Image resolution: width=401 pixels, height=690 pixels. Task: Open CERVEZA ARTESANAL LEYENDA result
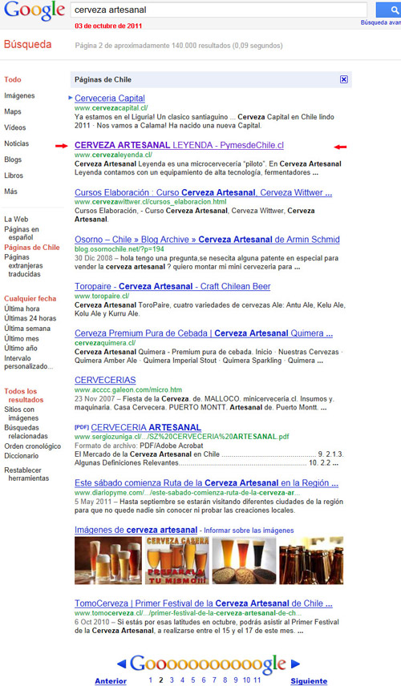click(x=179, y=145)
